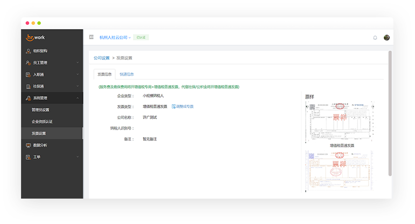Select the 发票信息 tab

105,74
